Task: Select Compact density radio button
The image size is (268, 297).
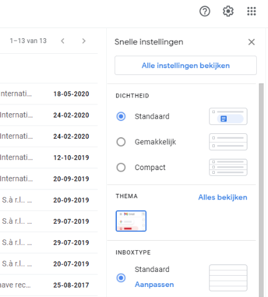Action: point(121,168)
